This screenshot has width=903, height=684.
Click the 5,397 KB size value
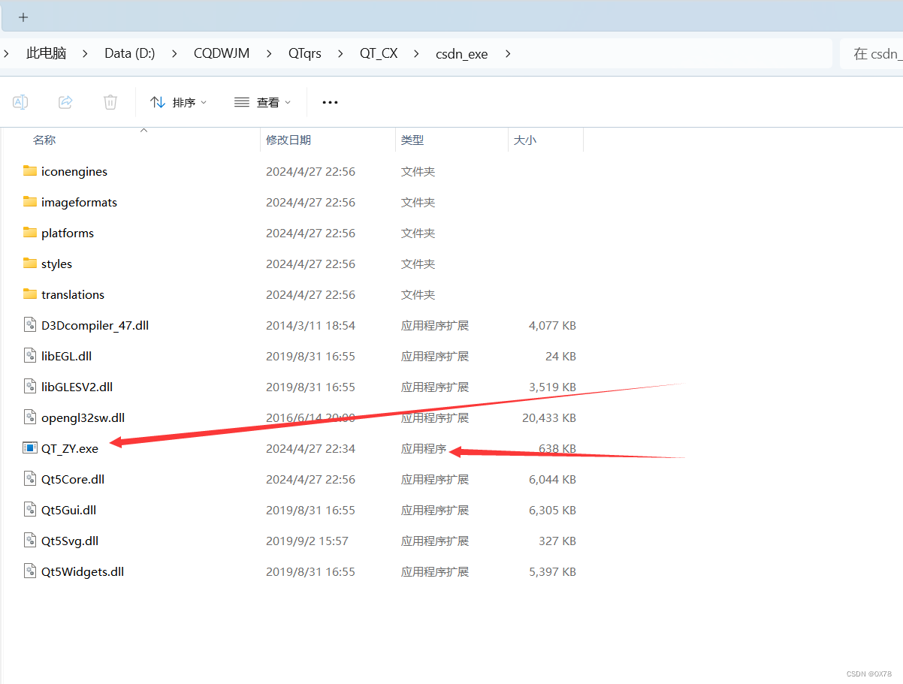click(x=552, y=571)
